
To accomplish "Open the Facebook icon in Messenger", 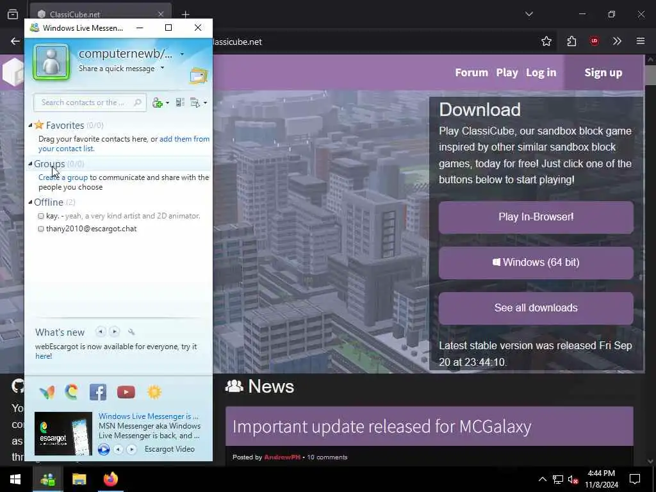I will click(x=98, y=392).
